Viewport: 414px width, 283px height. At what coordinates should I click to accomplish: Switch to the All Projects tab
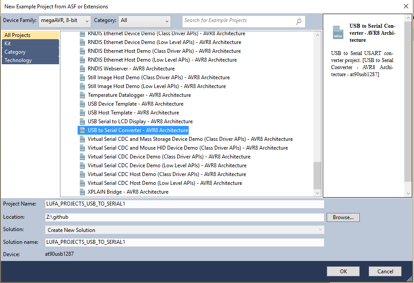tap(30, 35)
